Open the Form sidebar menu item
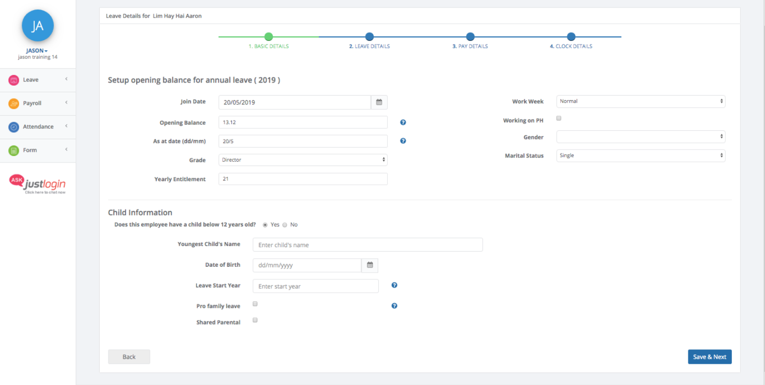The width and height of the screenshot is (765, 385). (38, 150)
